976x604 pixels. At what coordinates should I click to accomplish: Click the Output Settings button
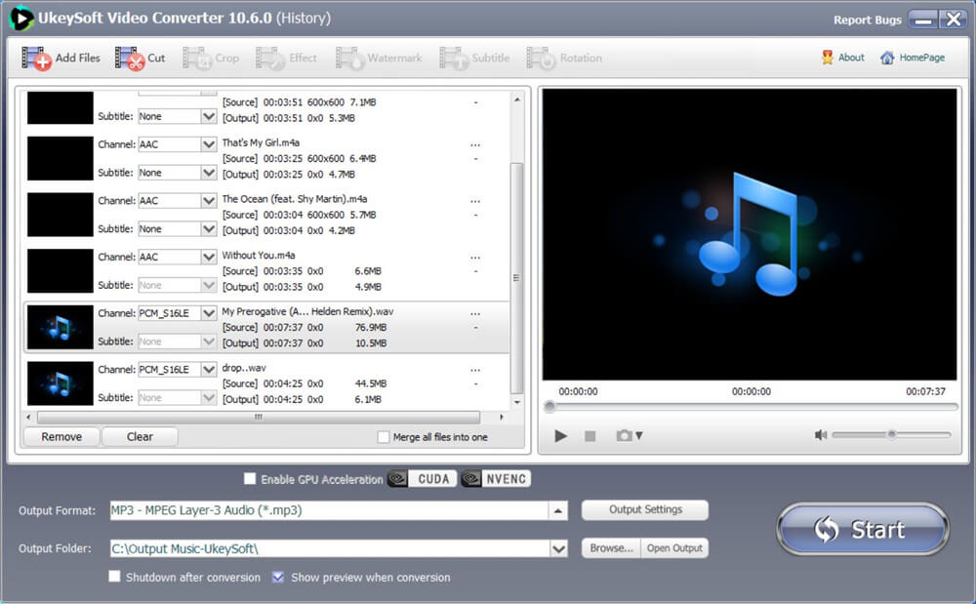(645, 509)
